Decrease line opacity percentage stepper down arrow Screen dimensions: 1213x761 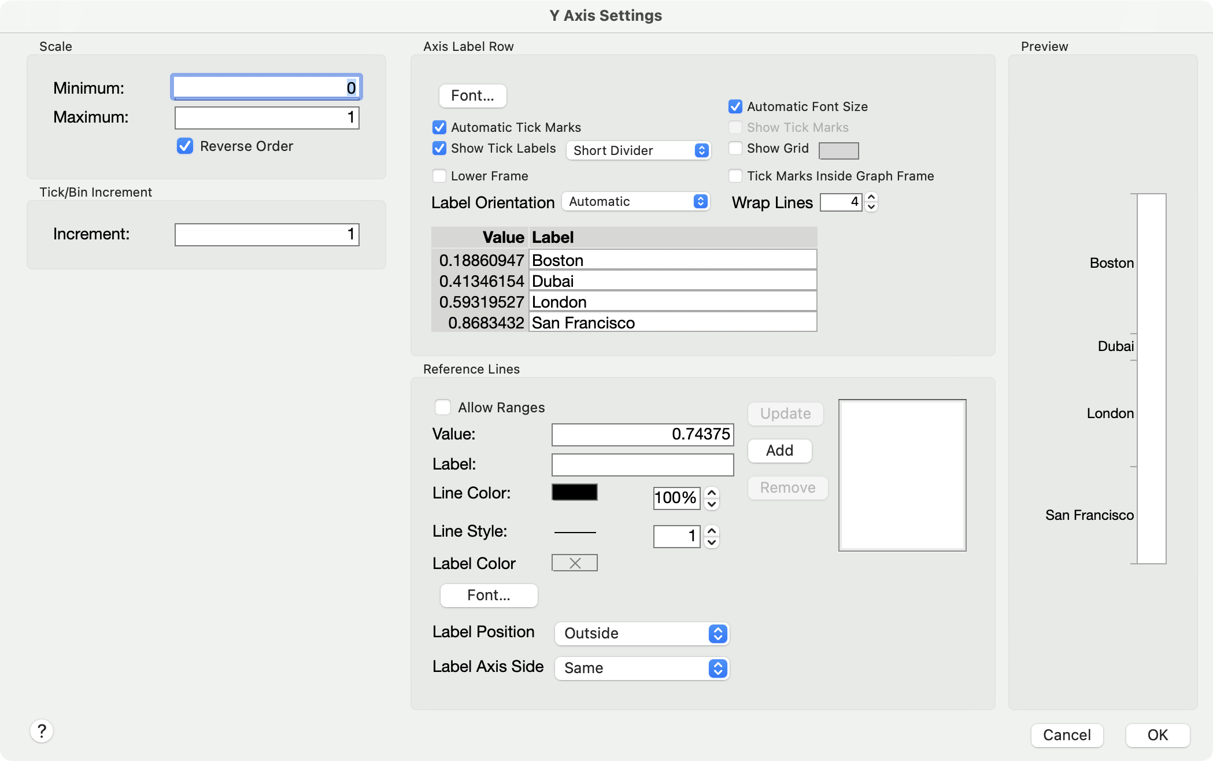click(712, 504)
